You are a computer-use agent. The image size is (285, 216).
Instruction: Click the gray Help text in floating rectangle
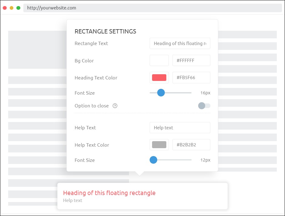(73, 200)
